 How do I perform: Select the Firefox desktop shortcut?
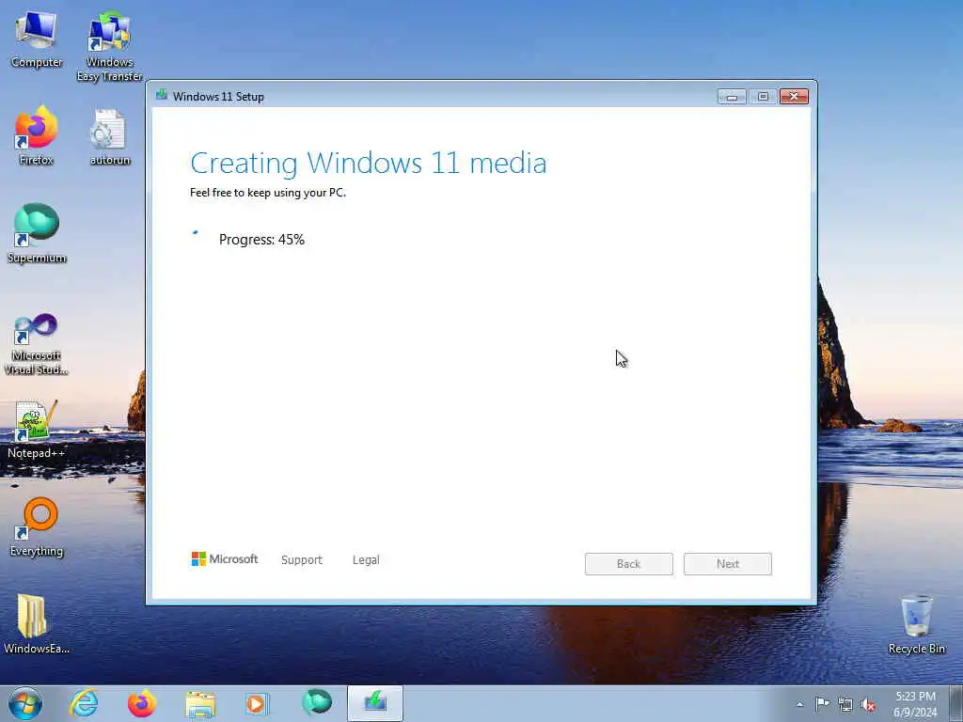coord(37,136)
